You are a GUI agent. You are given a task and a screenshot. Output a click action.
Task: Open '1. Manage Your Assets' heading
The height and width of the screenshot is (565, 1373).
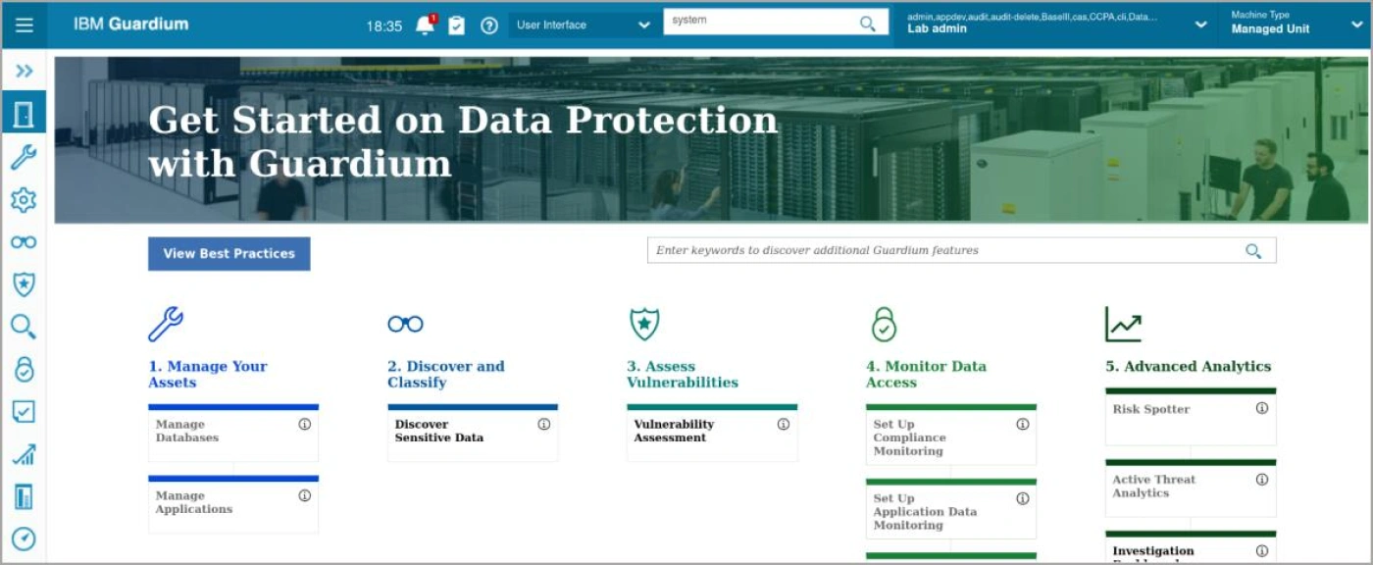[x=208, y=374]
